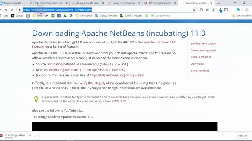Open the Offline Docs bookmark folder
This screenshot has width=252, height=141.
coord(84,16)
